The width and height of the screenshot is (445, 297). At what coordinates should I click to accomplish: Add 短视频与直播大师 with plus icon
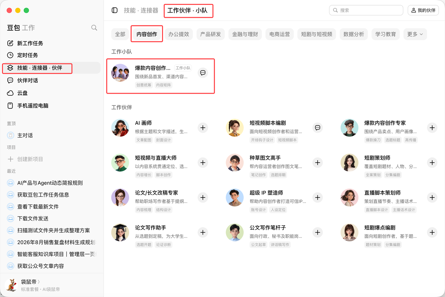pyautogui.click(x=203, y=163)
